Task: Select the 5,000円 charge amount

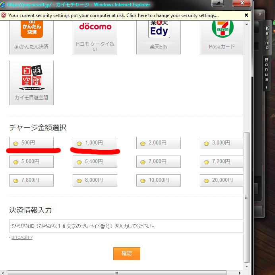Action: point(31,162)
